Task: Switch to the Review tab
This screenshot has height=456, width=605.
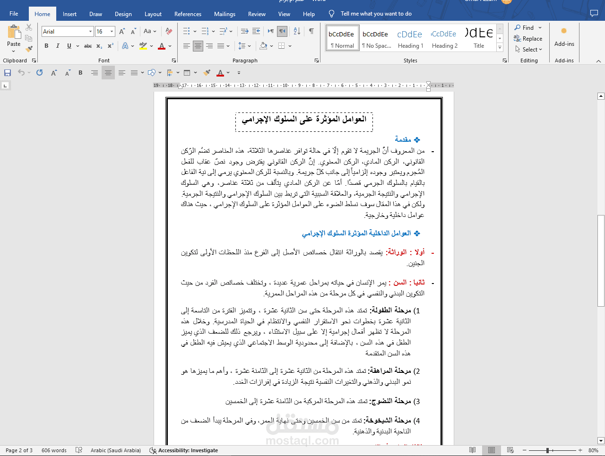Action: tap(257, 14)
